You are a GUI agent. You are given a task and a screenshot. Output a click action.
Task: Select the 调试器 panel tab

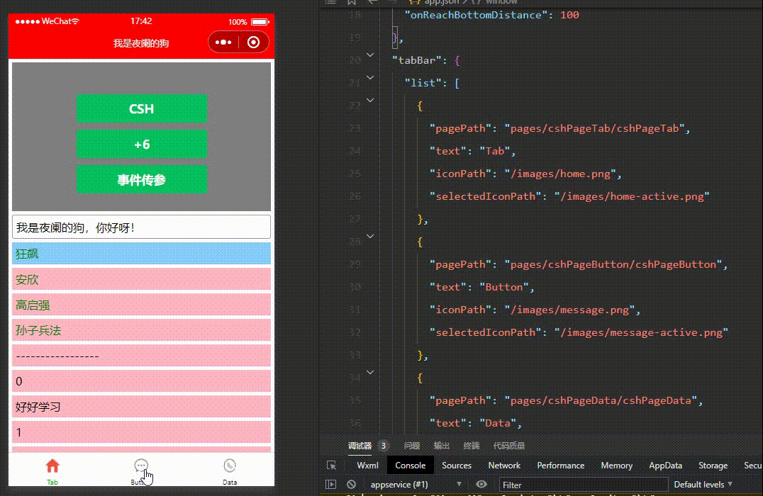pyautogui.click(x=360, y=446)
